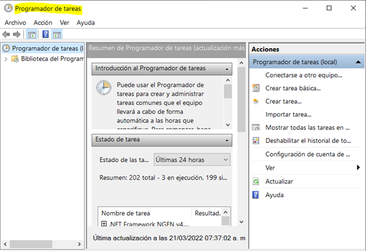Click the Resultad. column header

[x=207, y=213]
